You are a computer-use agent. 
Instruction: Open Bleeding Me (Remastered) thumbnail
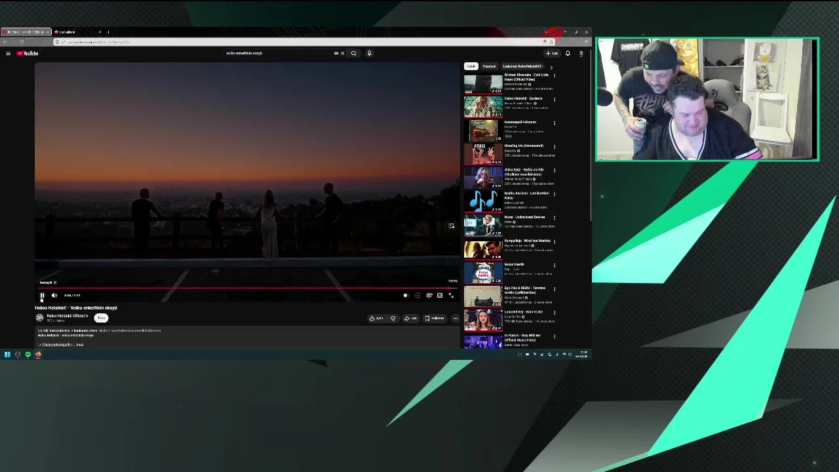(483, 154)
